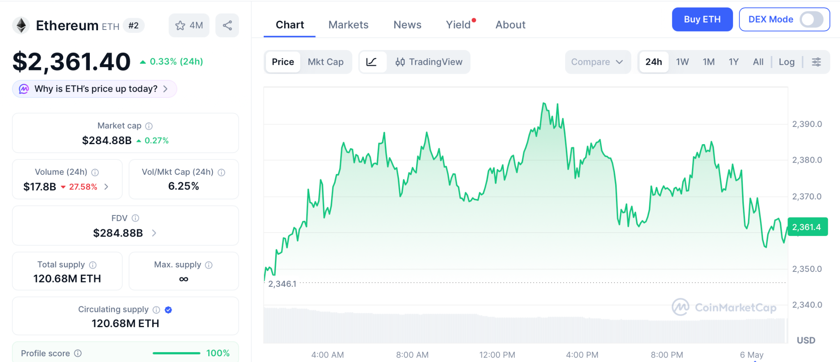The width and height of the screenshot is (840, 362).
Task: Click the 6.25% Vol/Mkt Cap value
Action: (184, 186)
